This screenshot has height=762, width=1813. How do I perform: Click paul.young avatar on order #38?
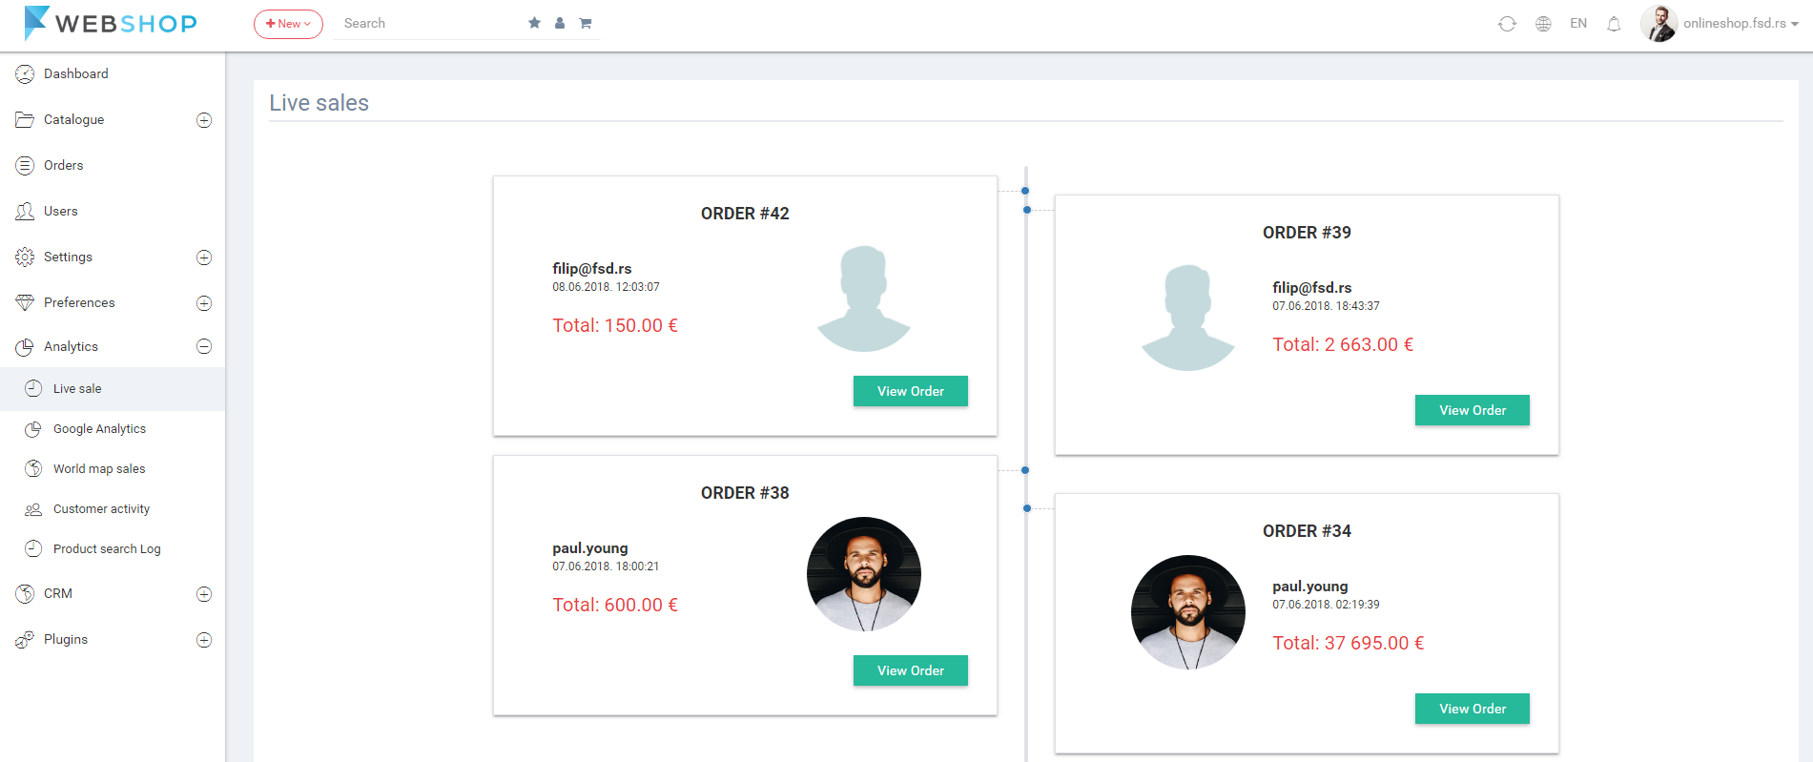click(864, 574)
